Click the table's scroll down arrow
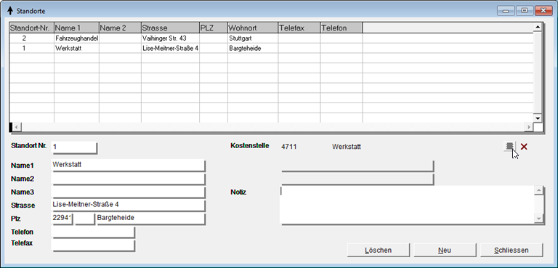The width and height of the screenshot is (558, 268). (x=538, y=118)
